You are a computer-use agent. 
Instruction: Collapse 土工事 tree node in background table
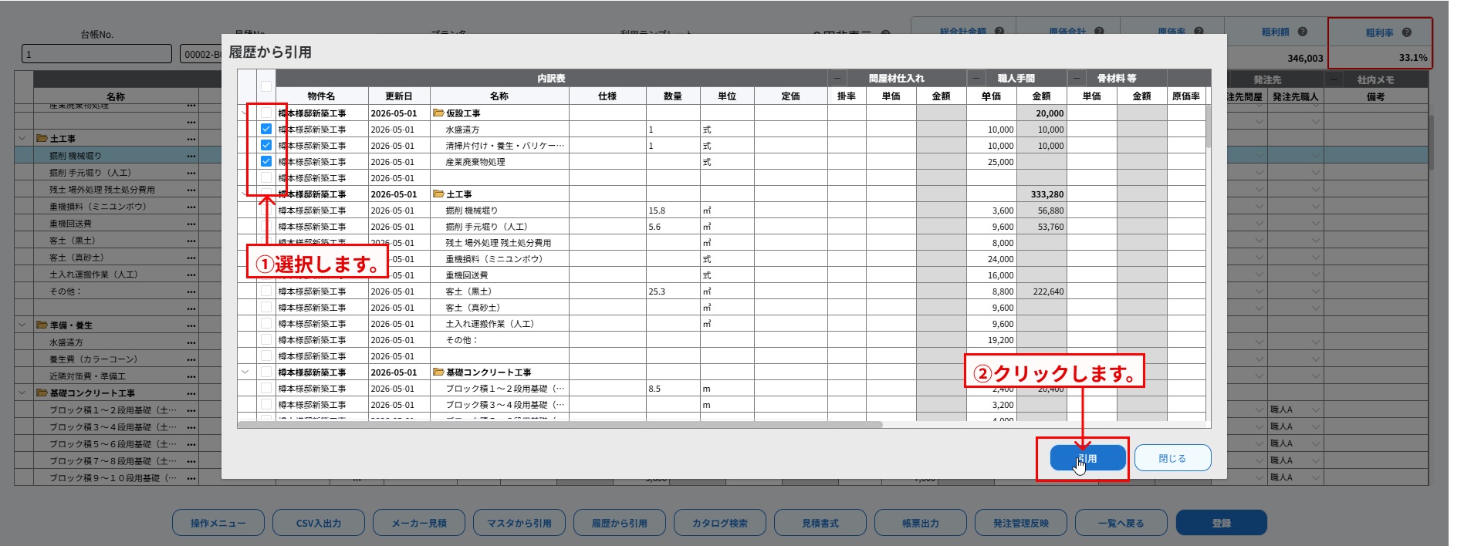pos(22,139)
